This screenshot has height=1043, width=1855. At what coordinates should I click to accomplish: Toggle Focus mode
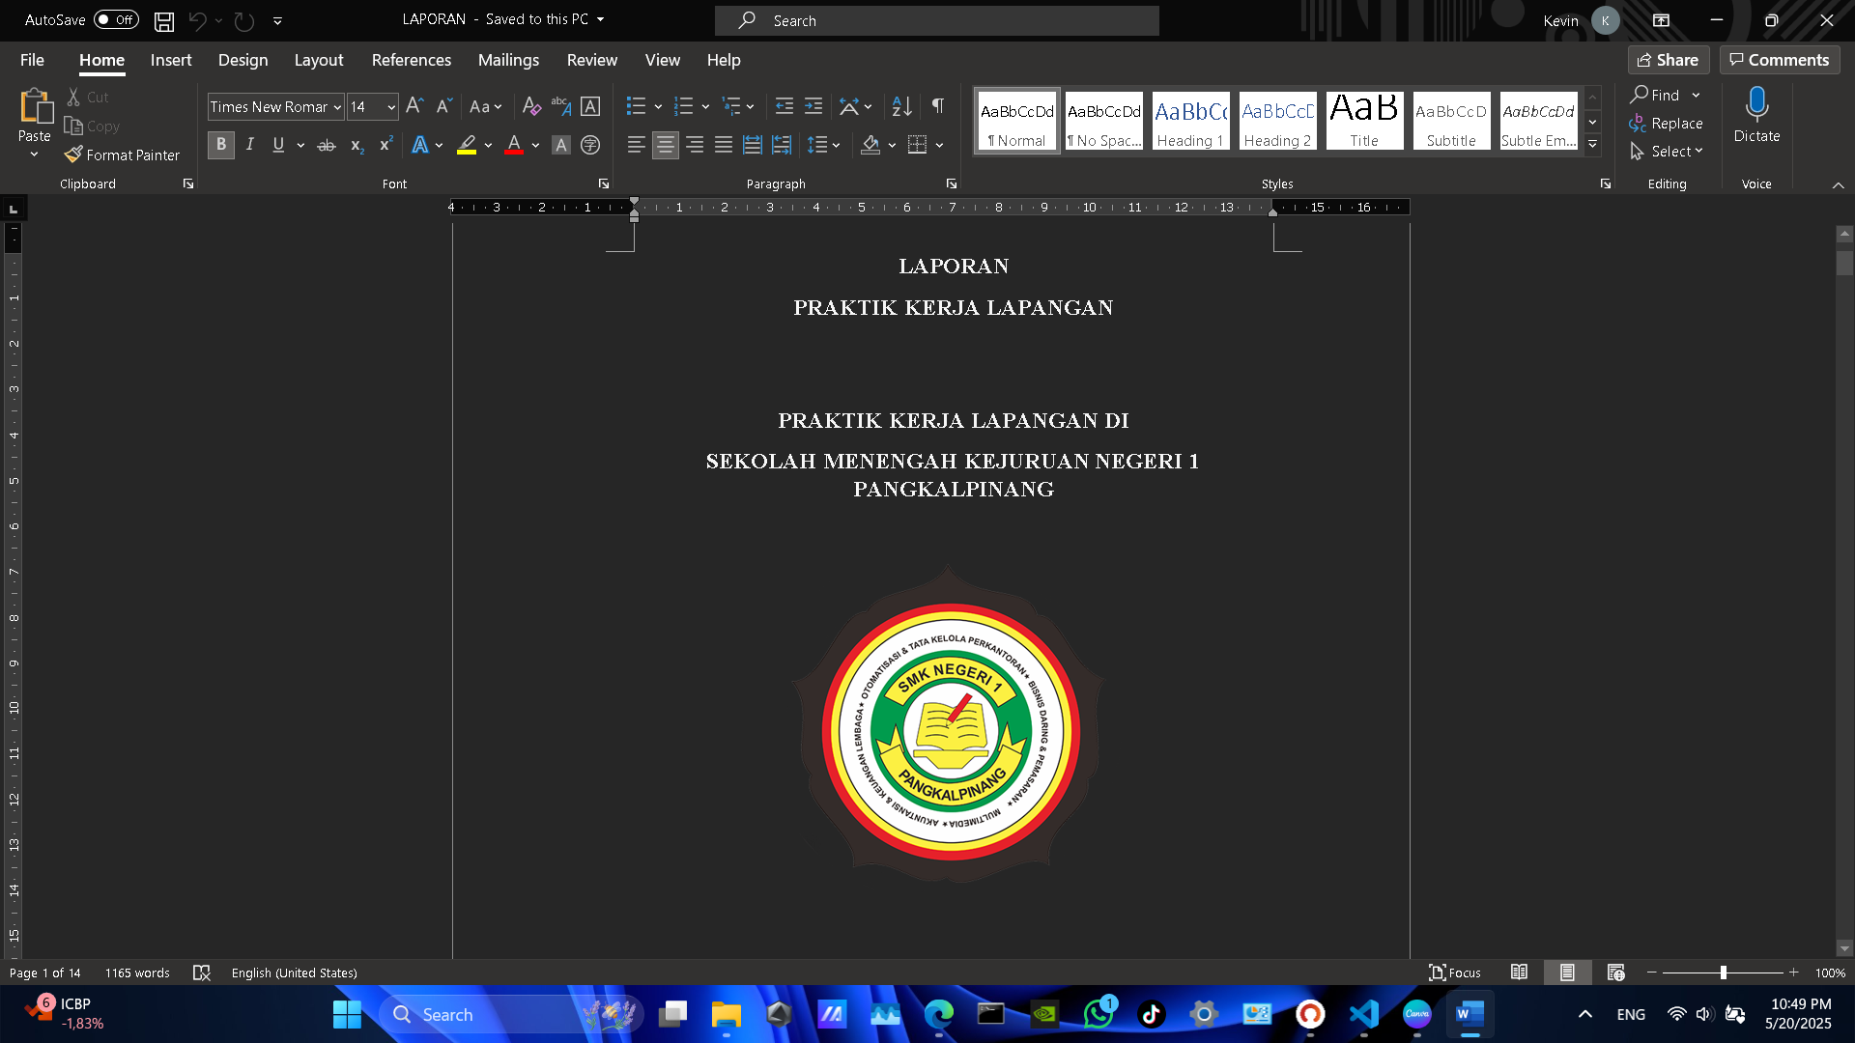click(1455, 973)
